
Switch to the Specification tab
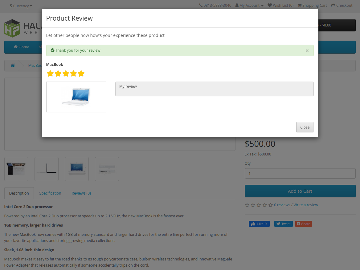click(x=50, y=193)
